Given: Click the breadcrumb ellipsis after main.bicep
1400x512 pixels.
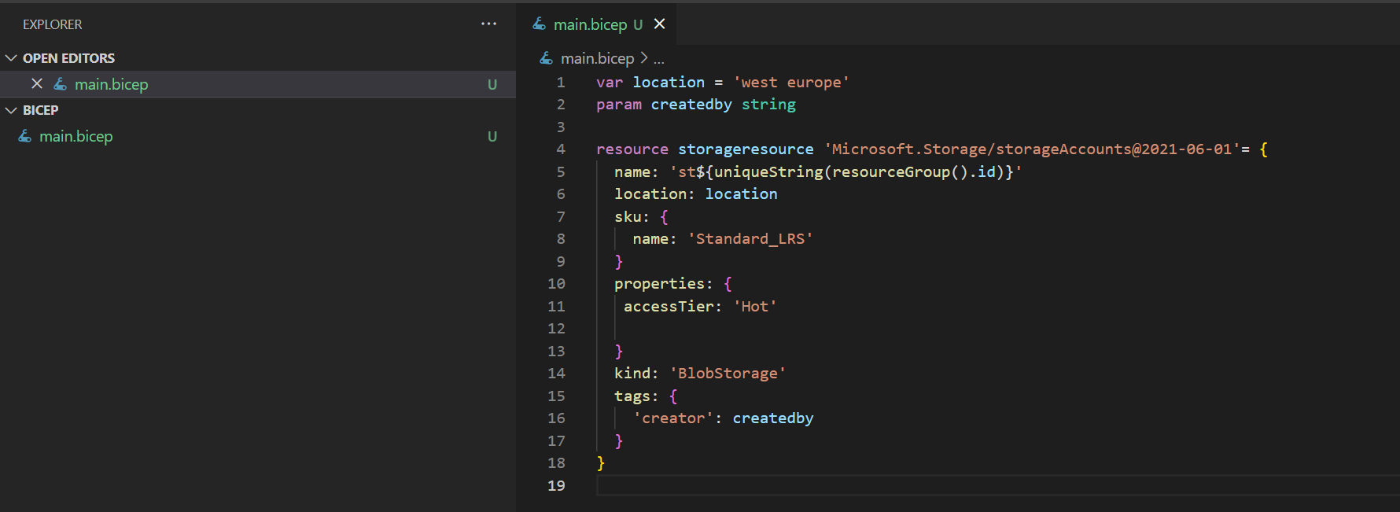Looking at the screenshot, I should [659, 59].
